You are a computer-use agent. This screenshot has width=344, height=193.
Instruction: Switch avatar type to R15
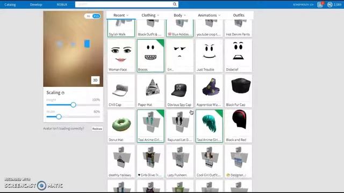click(x=96, y=16)
